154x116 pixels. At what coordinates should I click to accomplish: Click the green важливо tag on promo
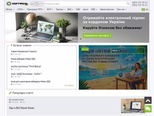[x=85, y=49]
